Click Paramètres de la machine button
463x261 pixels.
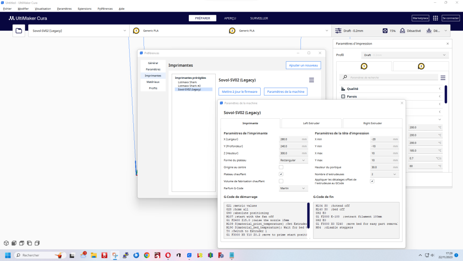pyautogui.click(x=286, y=92)
